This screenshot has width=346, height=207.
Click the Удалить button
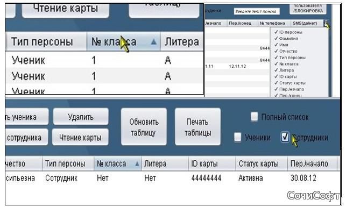point(81,117)
